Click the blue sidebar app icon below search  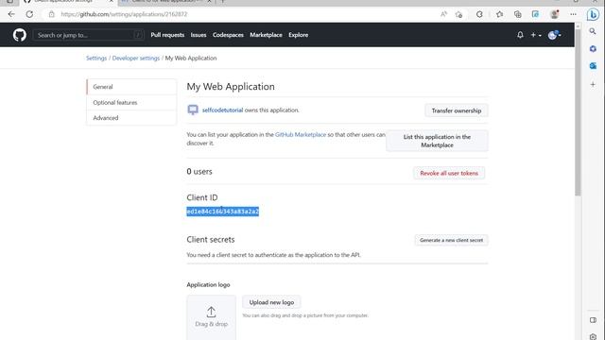593,49
